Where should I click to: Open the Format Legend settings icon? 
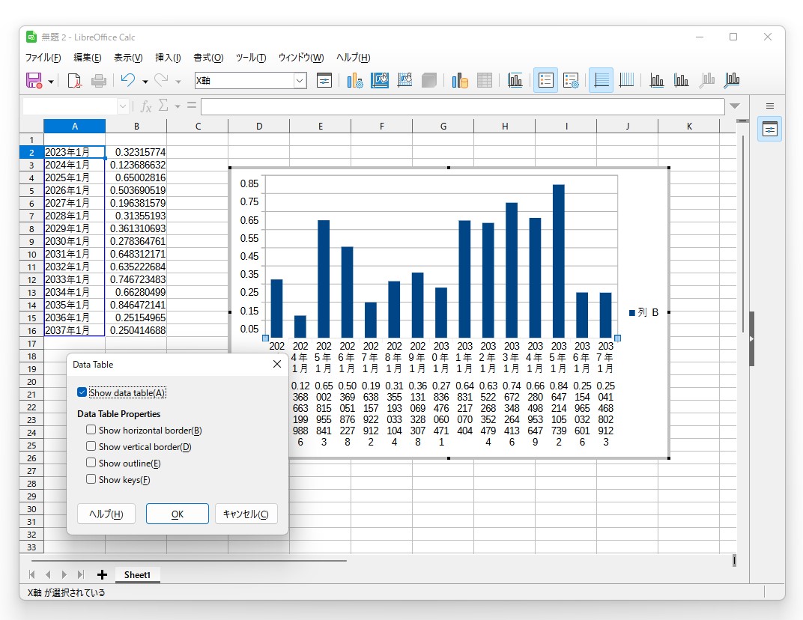coord(571,80)
